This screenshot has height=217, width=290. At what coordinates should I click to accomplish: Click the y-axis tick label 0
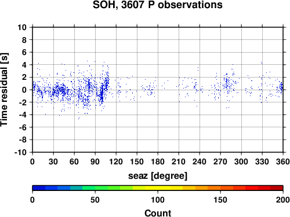24,90
